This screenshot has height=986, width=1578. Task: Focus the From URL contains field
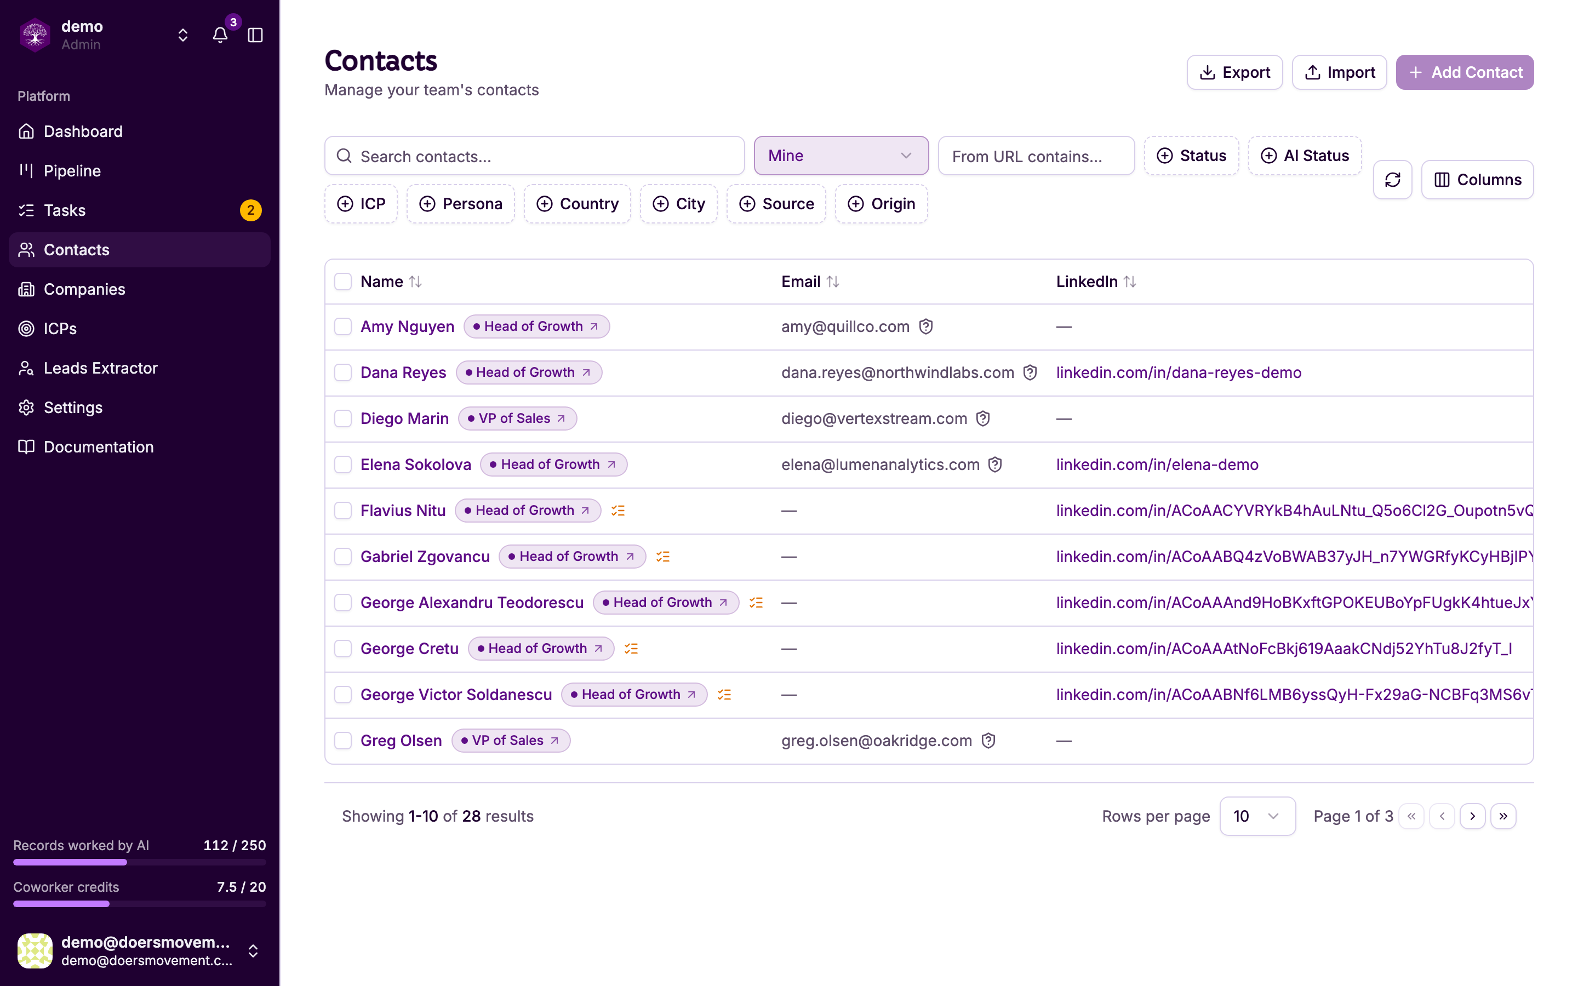click(1036, 156)
